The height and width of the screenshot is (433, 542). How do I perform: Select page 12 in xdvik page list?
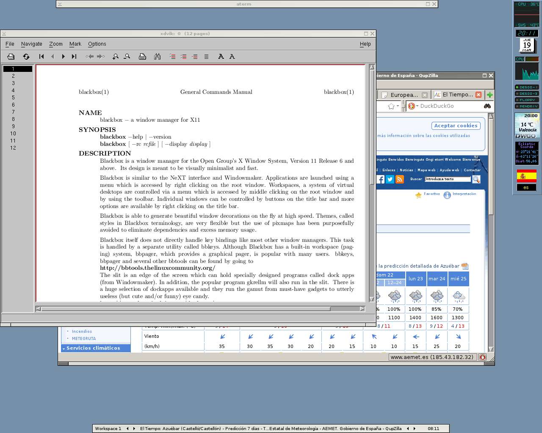click(13, 148)
